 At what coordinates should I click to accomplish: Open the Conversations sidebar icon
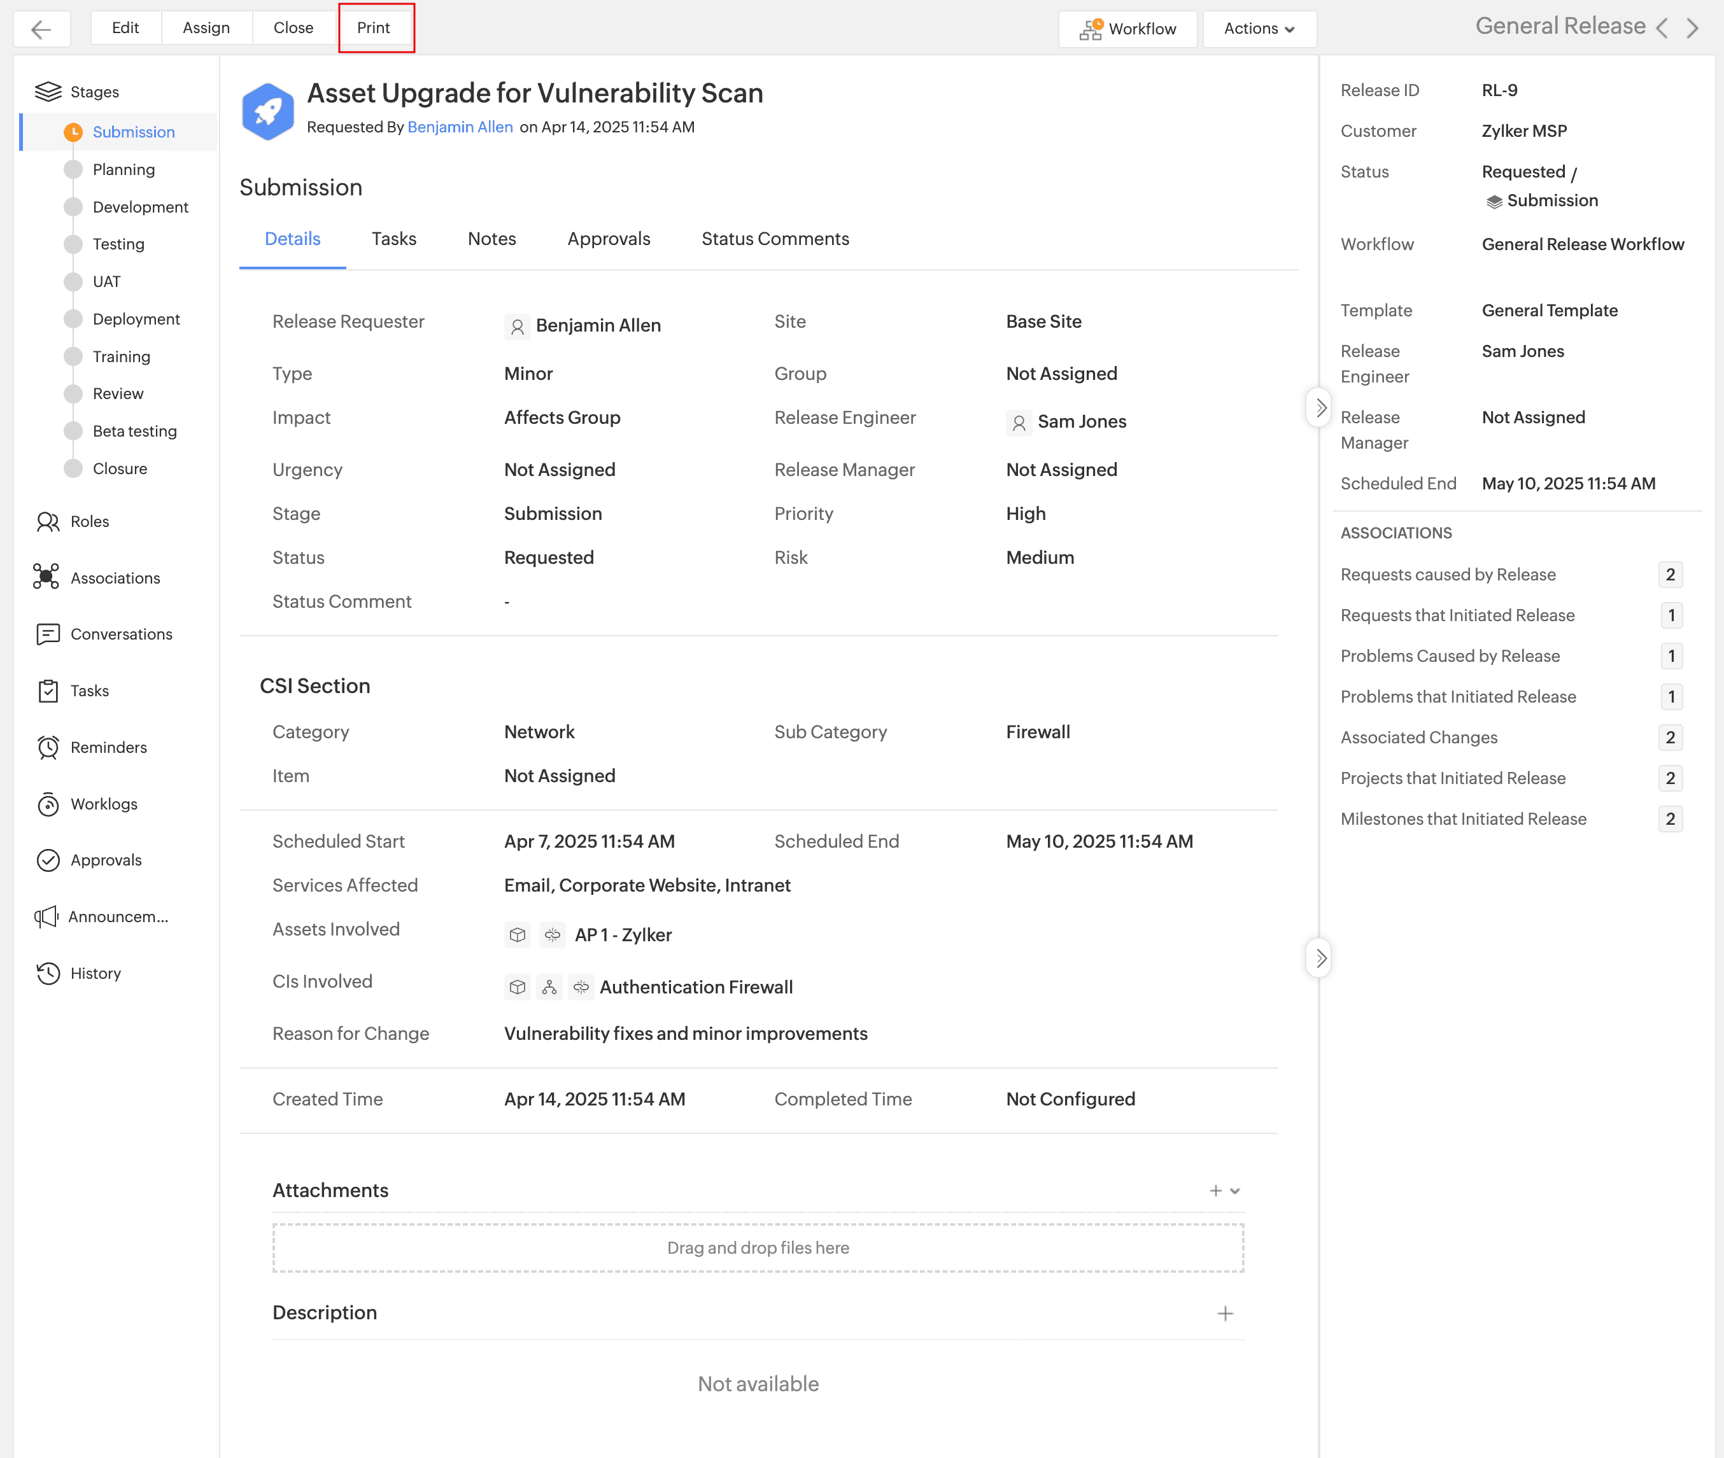[x=48, y=634]
